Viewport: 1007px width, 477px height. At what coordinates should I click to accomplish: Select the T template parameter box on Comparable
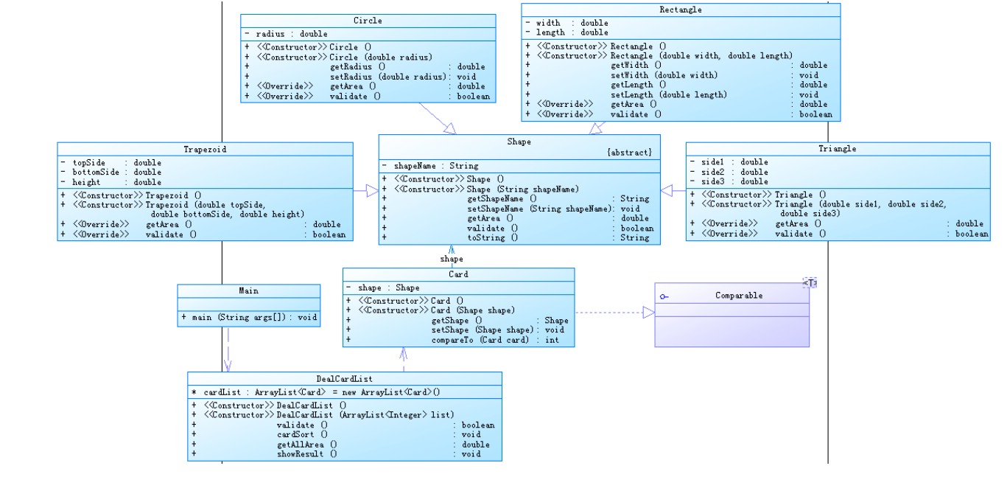click(810, 283)
